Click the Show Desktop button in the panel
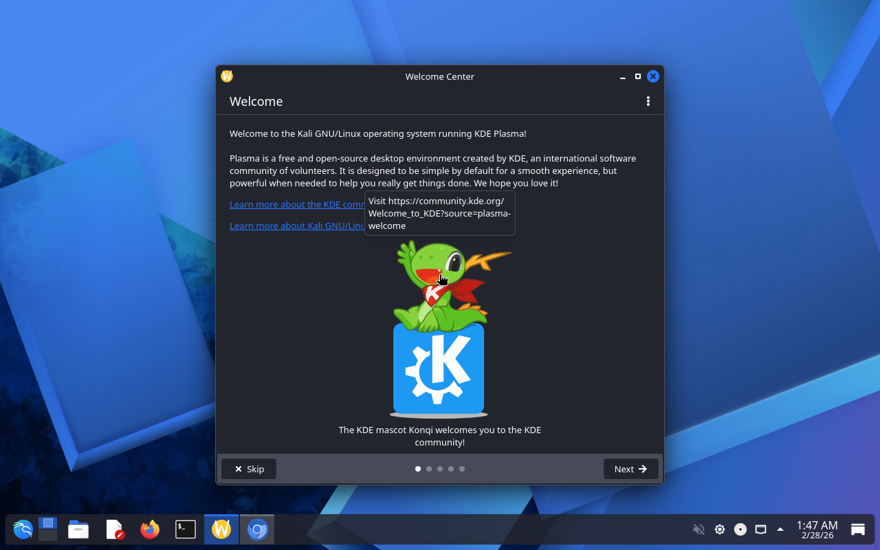The width and height of the screenshot is (880, 550). coord(858,529)
